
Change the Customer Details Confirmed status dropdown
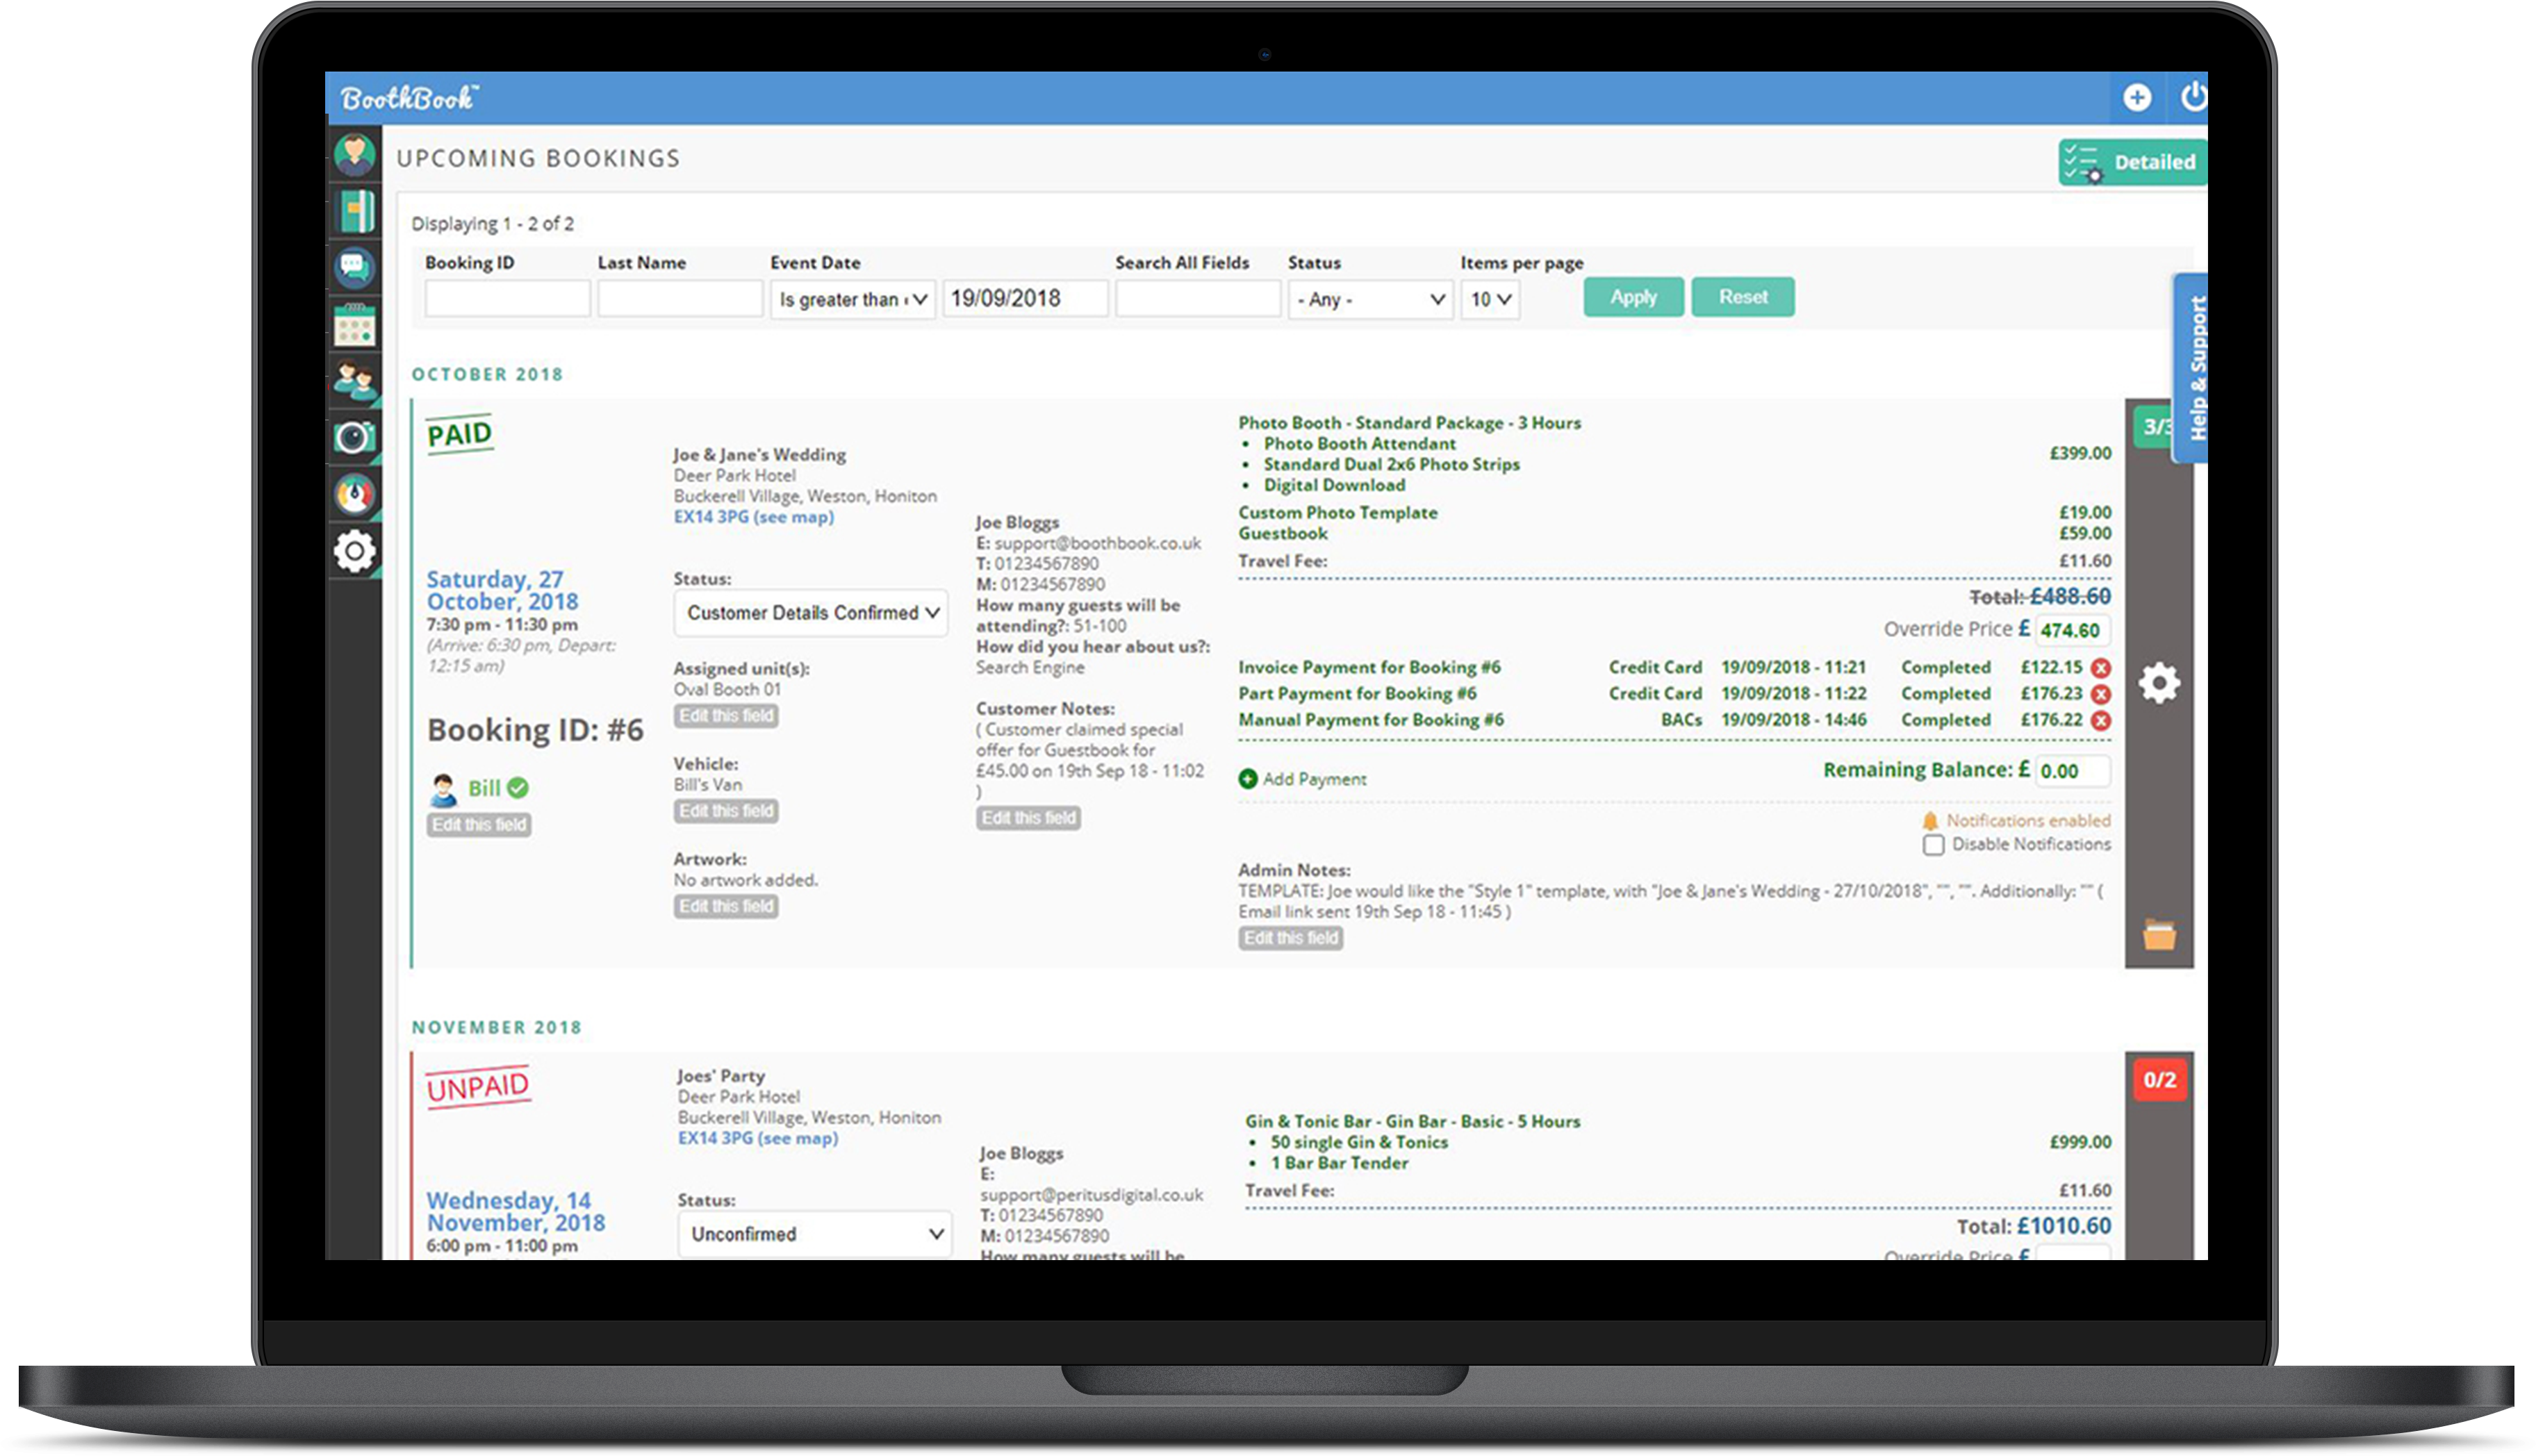[811, 613]
